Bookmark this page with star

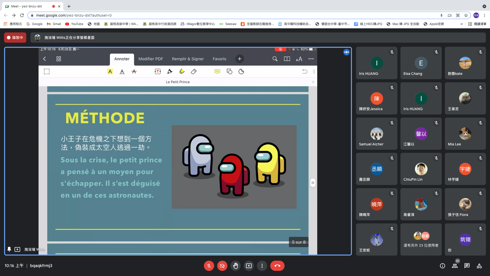(466, 15)
